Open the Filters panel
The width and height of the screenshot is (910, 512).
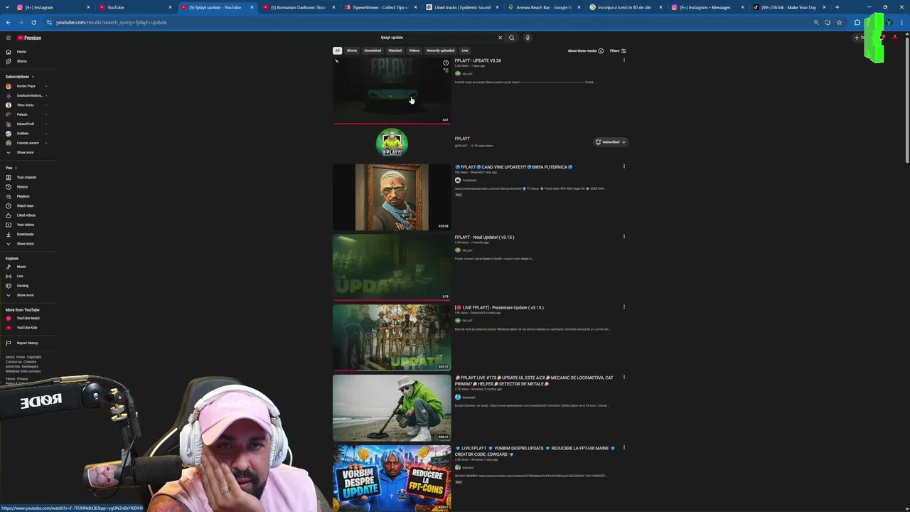click(618, 51)
